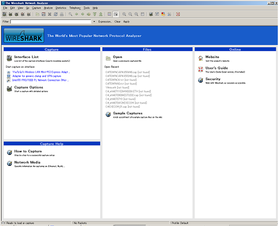Reset zoom to normal size icon
The width and height of the screenshot is (278, 226).
[137, 14]
